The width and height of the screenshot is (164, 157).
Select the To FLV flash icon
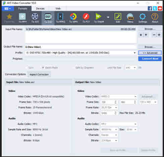pyautogui.click(x=86, y=18)
